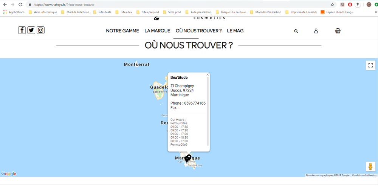The width and height of the screenshot is (378, 186).
Task: Open Sites tests bookmark folder
Action: click(x=102, y=12)
